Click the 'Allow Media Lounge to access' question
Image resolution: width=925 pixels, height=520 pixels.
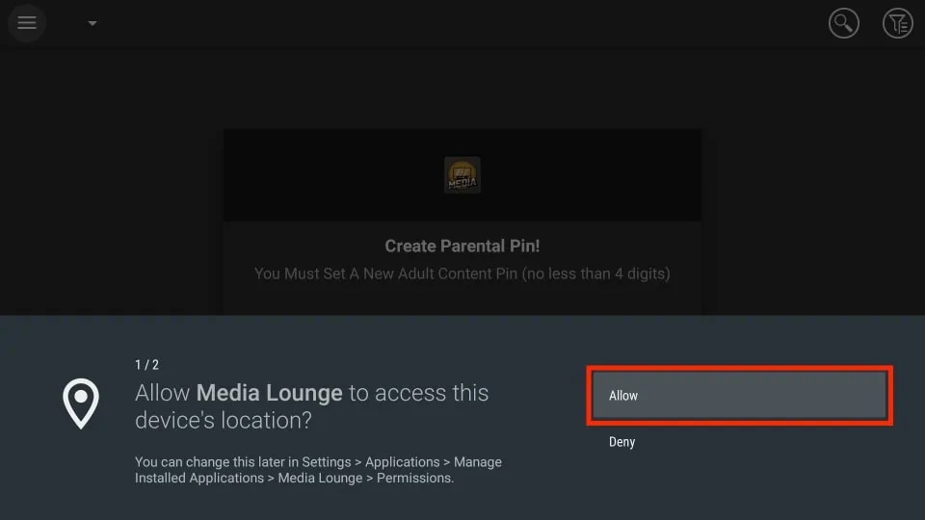pos(311,406)
